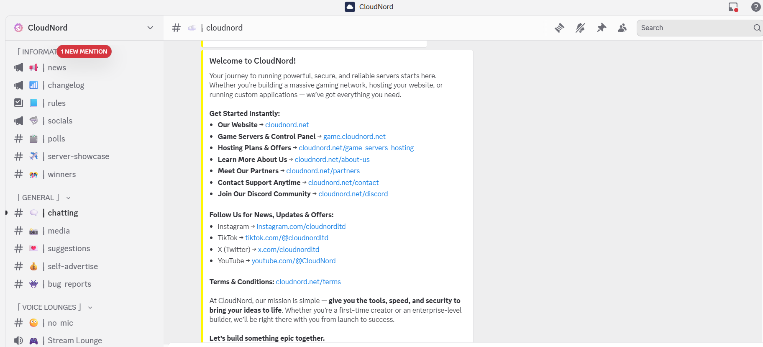Click the hash icon beside chatting
This screenshot has width=763, height=347.
[x=19, y=213]
